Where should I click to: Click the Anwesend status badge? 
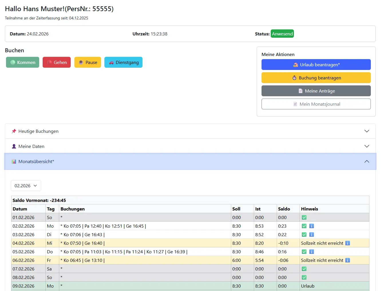(x=282, y=34)
